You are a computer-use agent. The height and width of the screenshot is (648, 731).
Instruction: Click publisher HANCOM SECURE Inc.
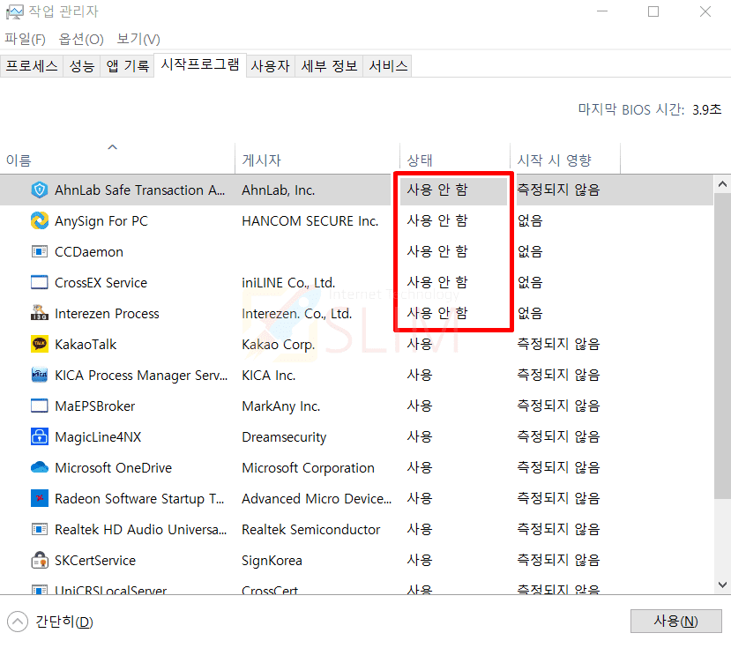point(310,220)
